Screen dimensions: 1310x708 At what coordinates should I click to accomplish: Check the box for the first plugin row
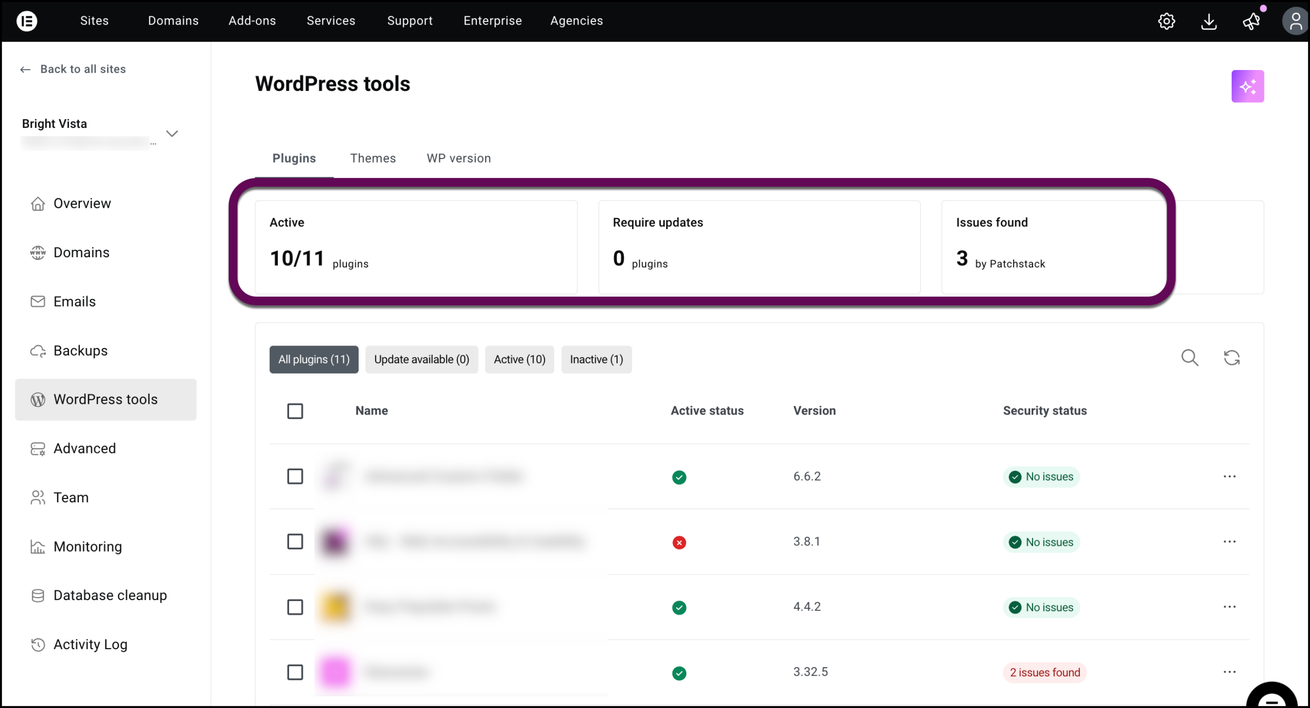coord(295,476)
